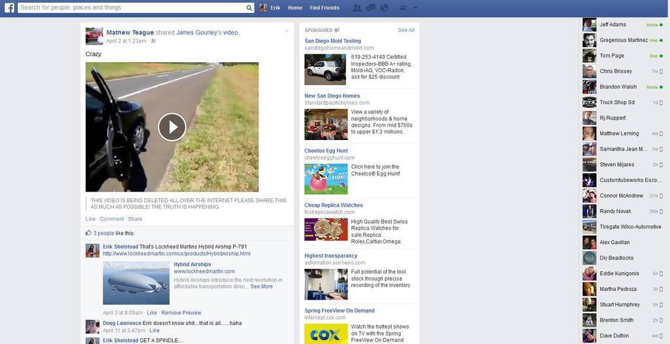Open Hybrid Airships preview title
The height and width of the screenshot is (344, 670).
(x=192, y=264)
